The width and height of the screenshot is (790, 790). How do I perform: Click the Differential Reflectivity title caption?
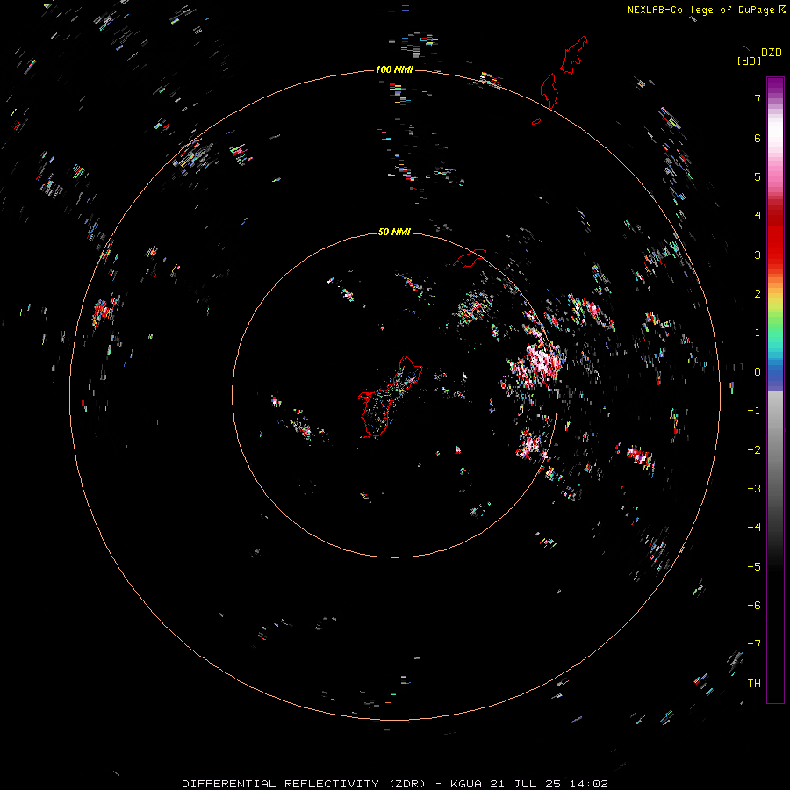[394, 784]
